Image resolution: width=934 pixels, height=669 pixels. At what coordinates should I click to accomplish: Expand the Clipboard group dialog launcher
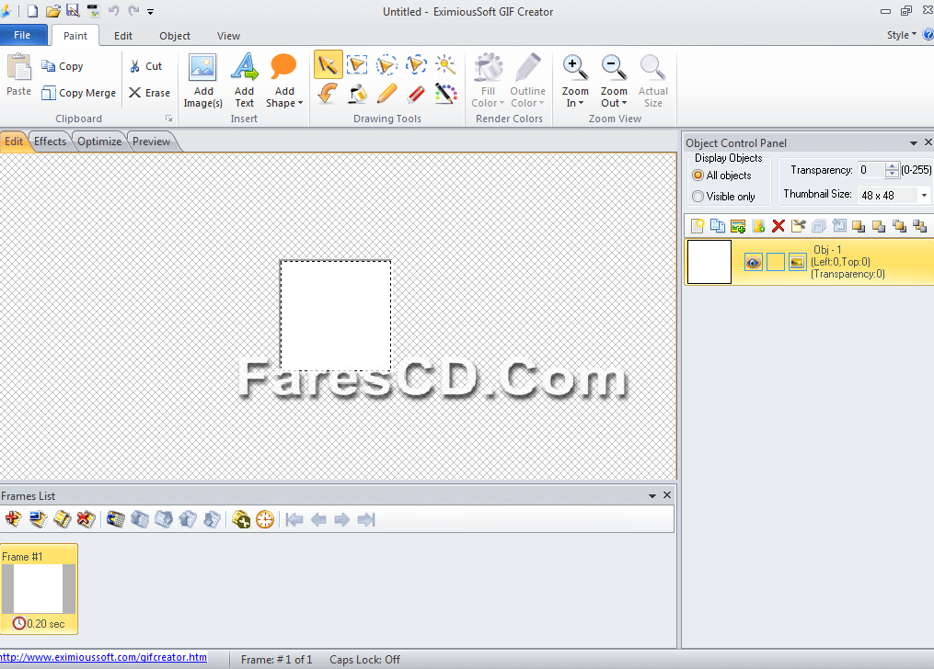coord(169,119)
